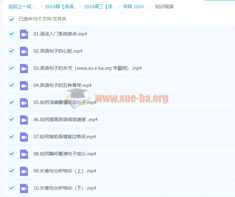The width and height of the screenshot is (235, 197).
Task: Uncheck checkbox for 10.长难句分析特训（下）.mp4
Action: 12,188
